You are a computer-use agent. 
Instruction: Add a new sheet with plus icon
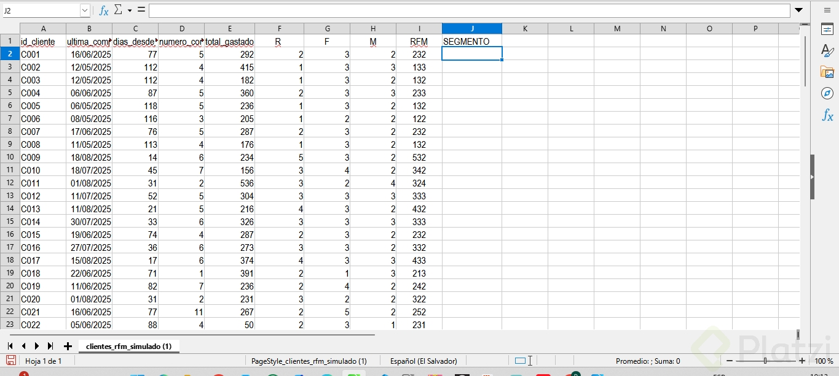click(68, 346)
